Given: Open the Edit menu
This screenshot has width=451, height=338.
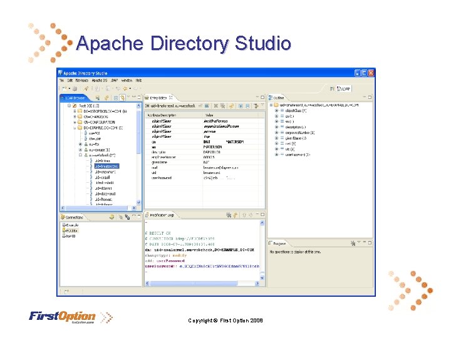Looking at the screenshot, I should (x=70, y=81).
